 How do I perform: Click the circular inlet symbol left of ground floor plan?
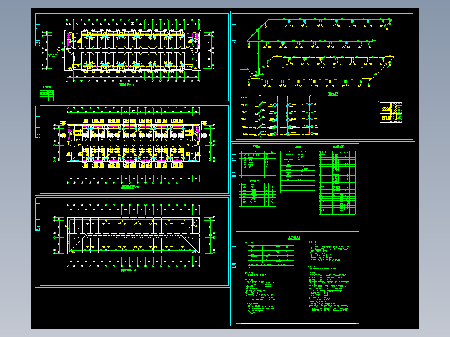pyautogui.click(x=59, y=49)
